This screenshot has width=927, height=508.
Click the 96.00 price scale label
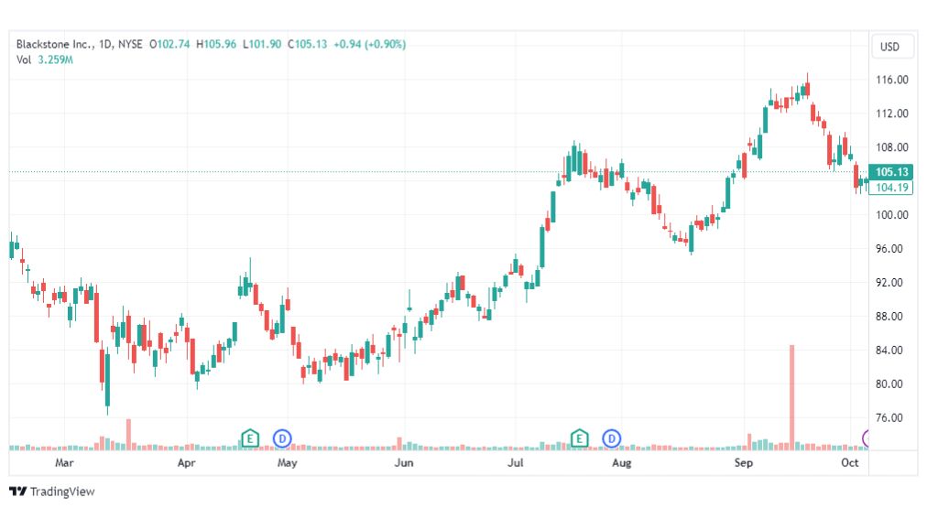pos(889,249)
